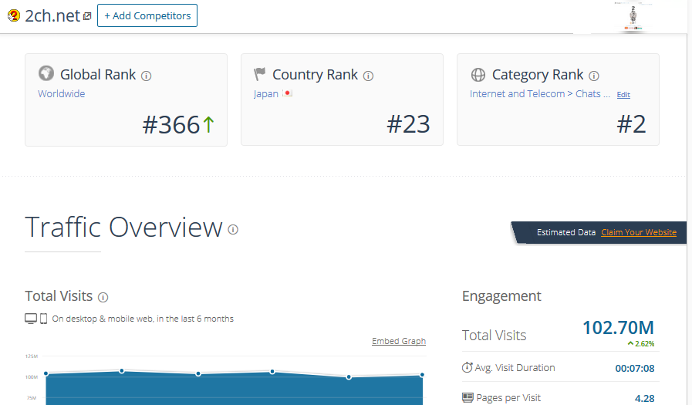
Task: Click Global Rank info icon
Action: point(147,76)
